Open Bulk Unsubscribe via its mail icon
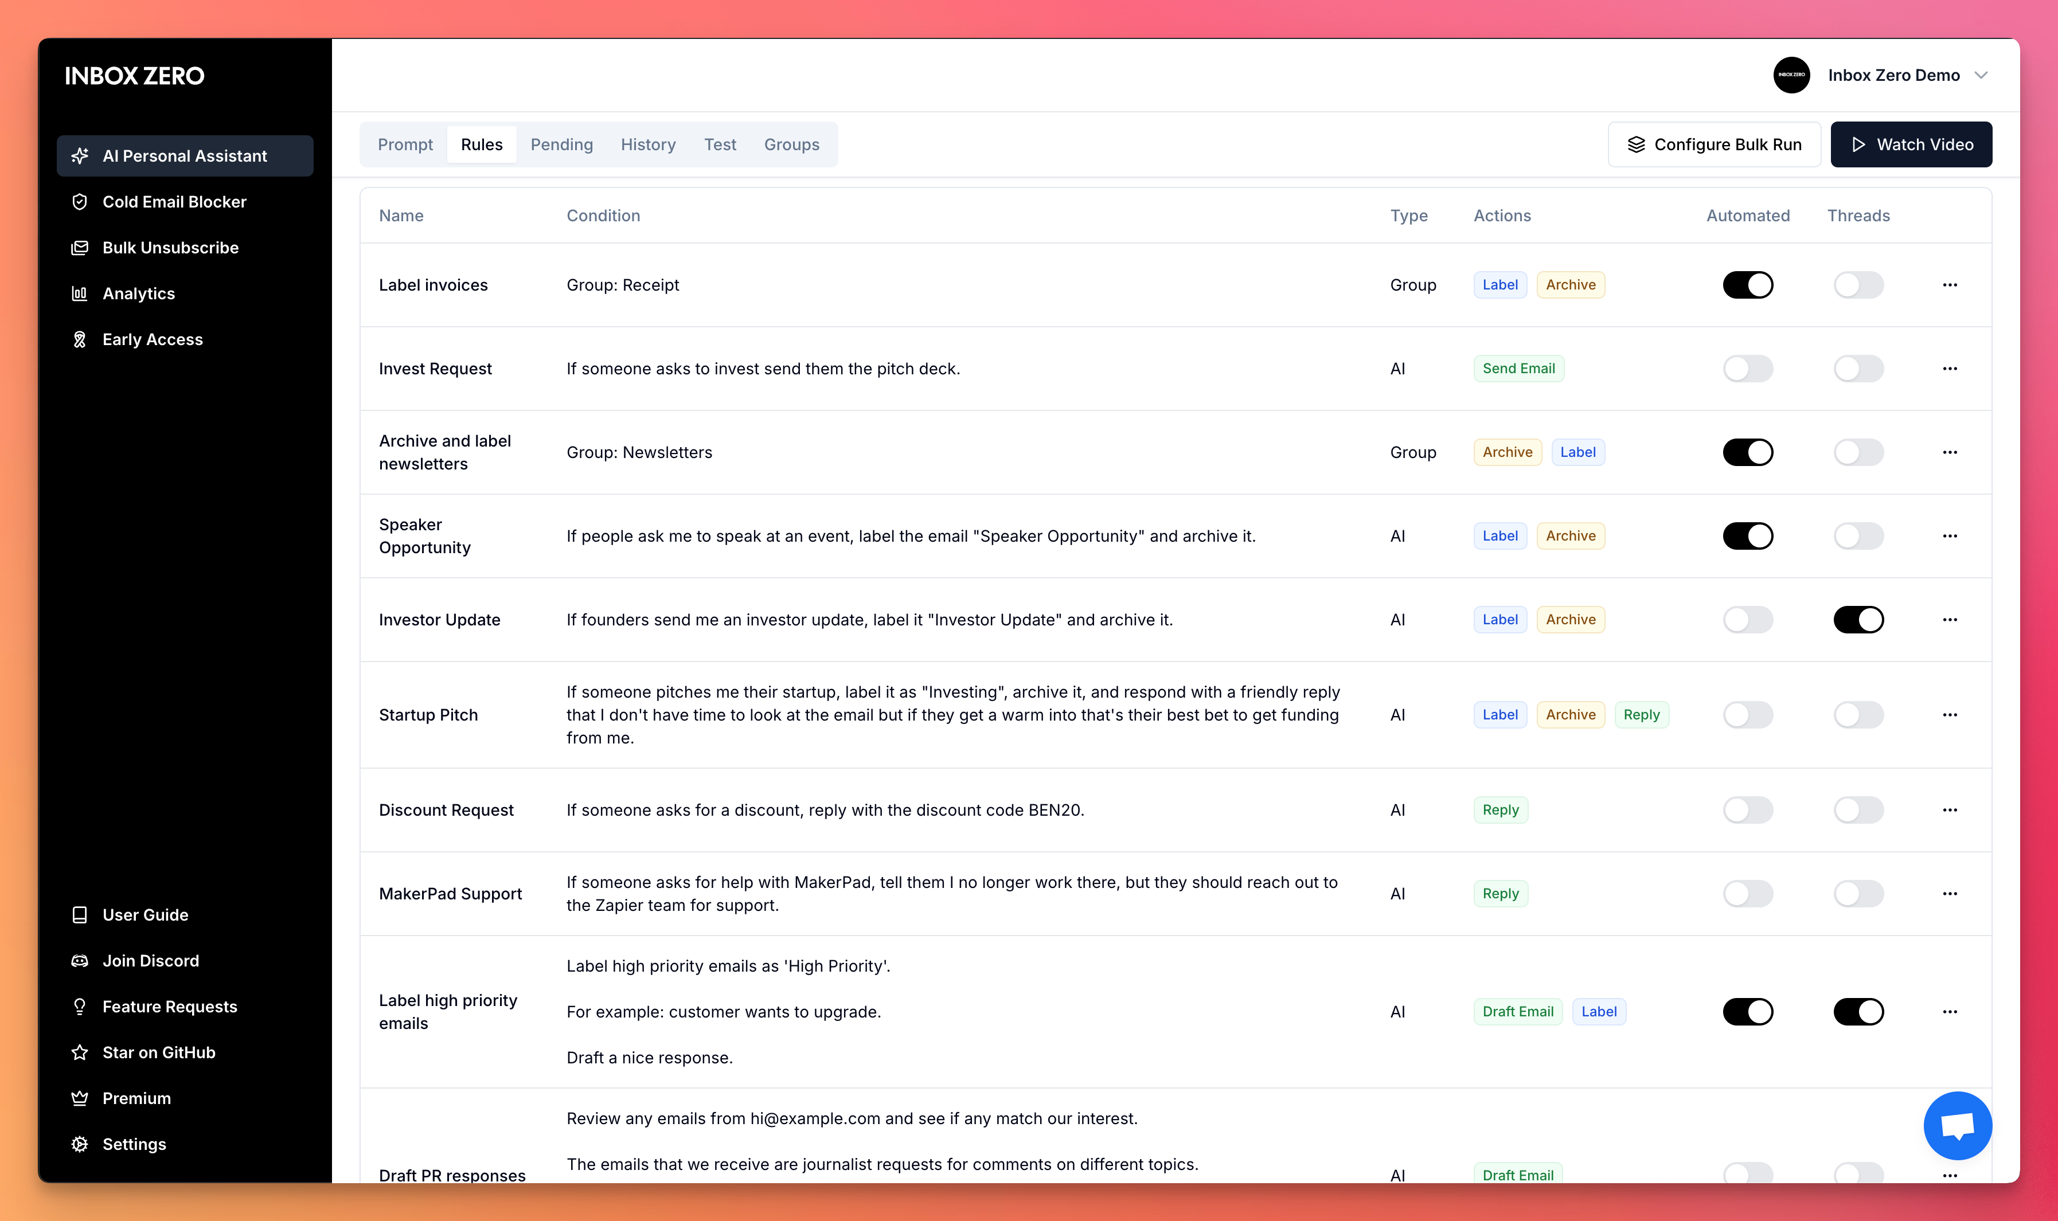This screenshot has width=2058, height=1221. pyautogui.click(x=80, y=248)
